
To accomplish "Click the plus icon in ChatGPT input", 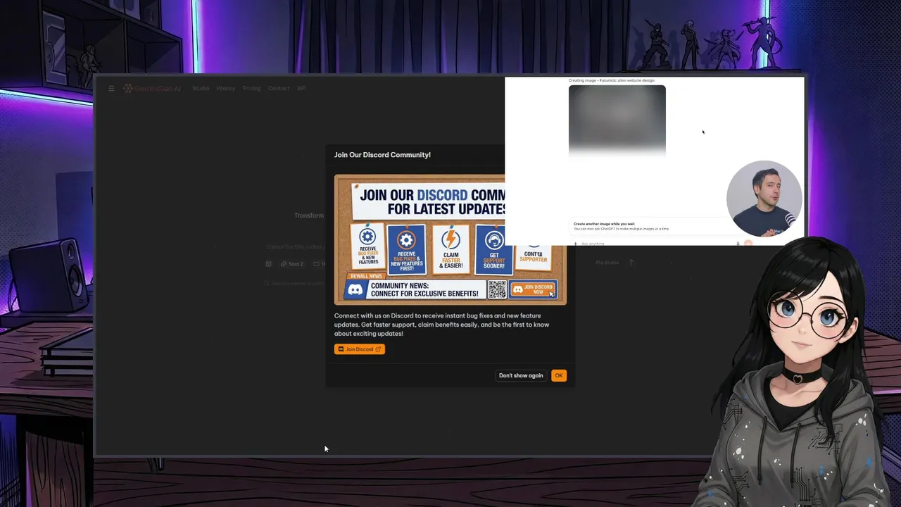I will click(575, 244).
